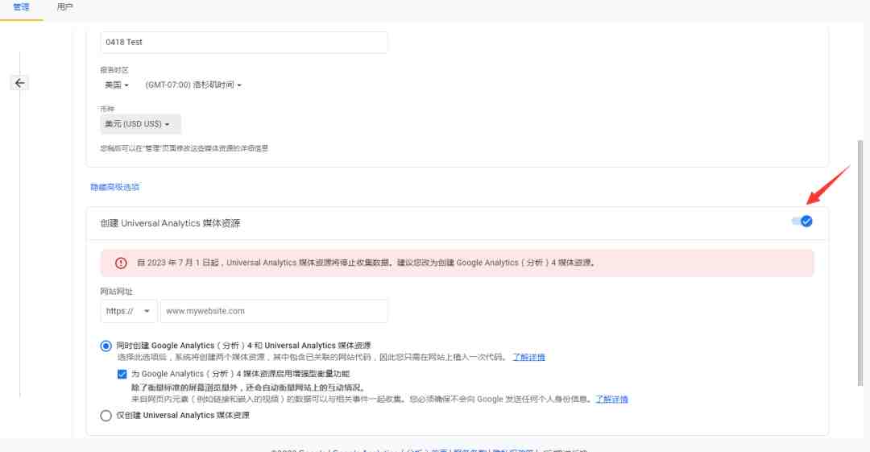This screenshot has height=452, width=870.
Task: Open the USD currency dropdown
Action: [x=140, y=124]
